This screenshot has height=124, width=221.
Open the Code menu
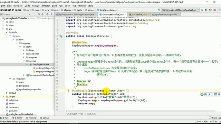tap(27, 6)
